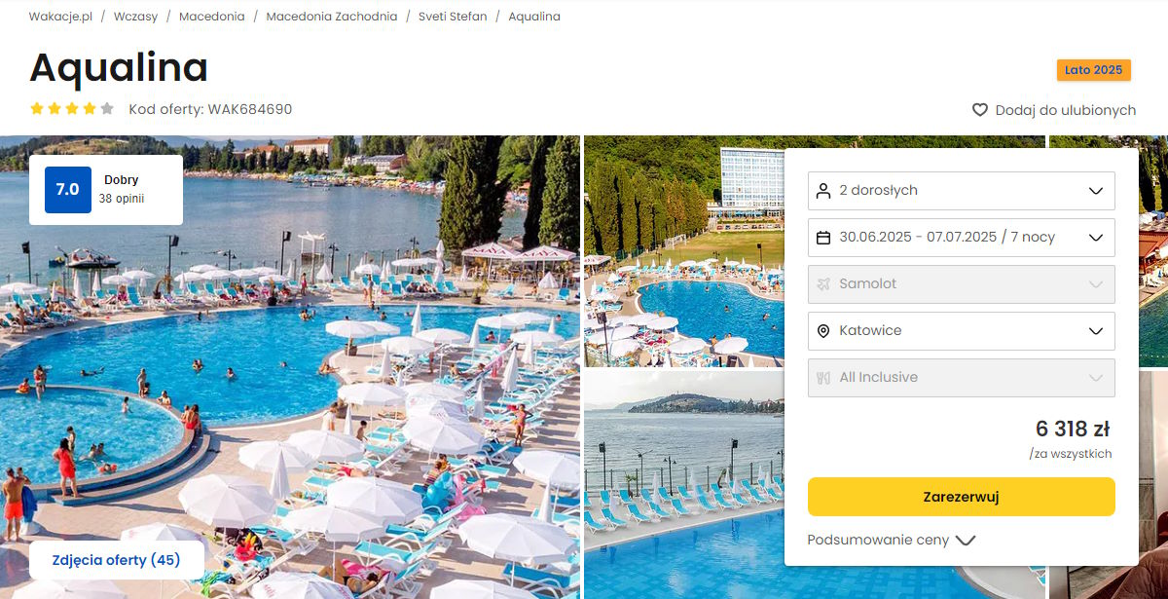The image size is (1168, 599).
Task: Click the airplane icon beside Samolot
Action: pyautogui.click(x=823, y=283)
